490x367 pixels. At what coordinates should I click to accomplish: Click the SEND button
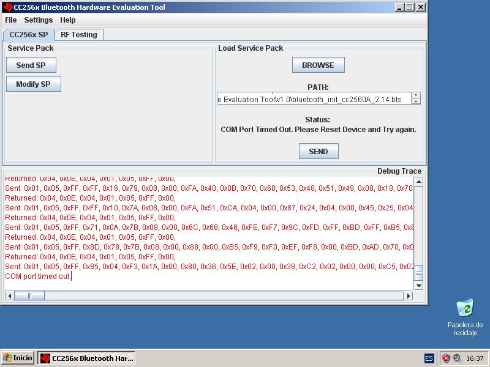[318, 151]
